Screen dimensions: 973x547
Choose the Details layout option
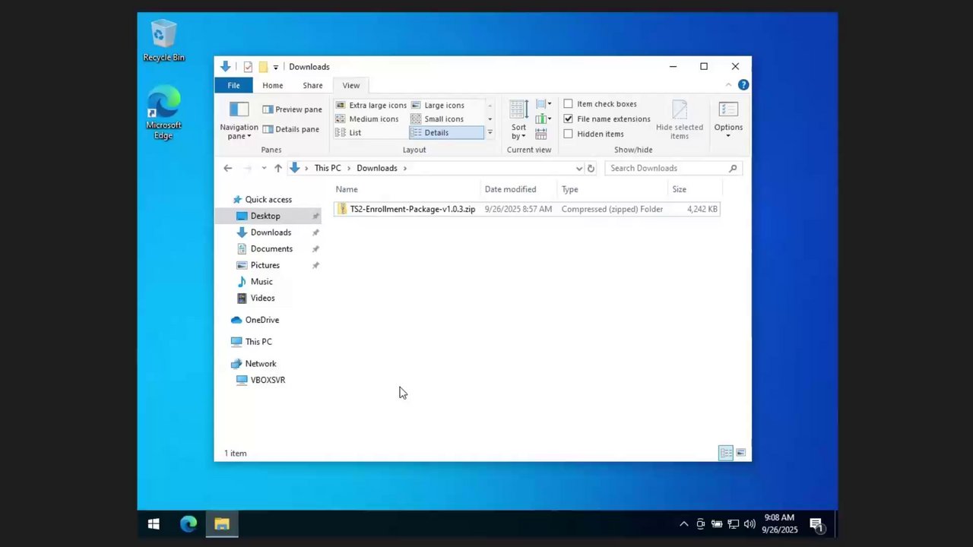[x=445, y=133]
